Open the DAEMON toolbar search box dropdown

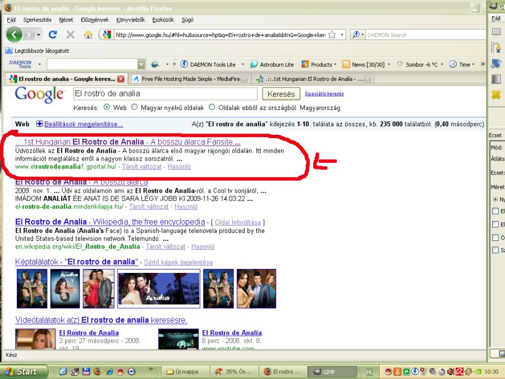(141, 65)
